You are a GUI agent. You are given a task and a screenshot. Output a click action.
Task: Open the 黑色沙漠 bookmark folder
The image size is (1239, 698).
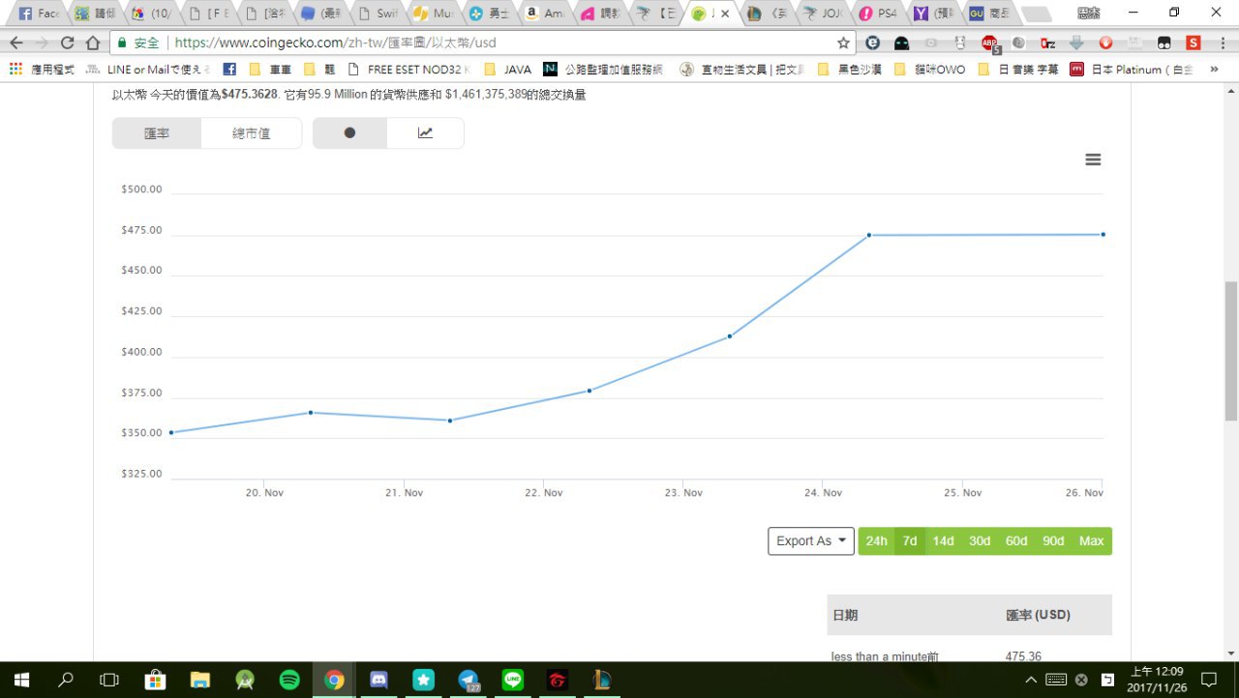(851, 70)
